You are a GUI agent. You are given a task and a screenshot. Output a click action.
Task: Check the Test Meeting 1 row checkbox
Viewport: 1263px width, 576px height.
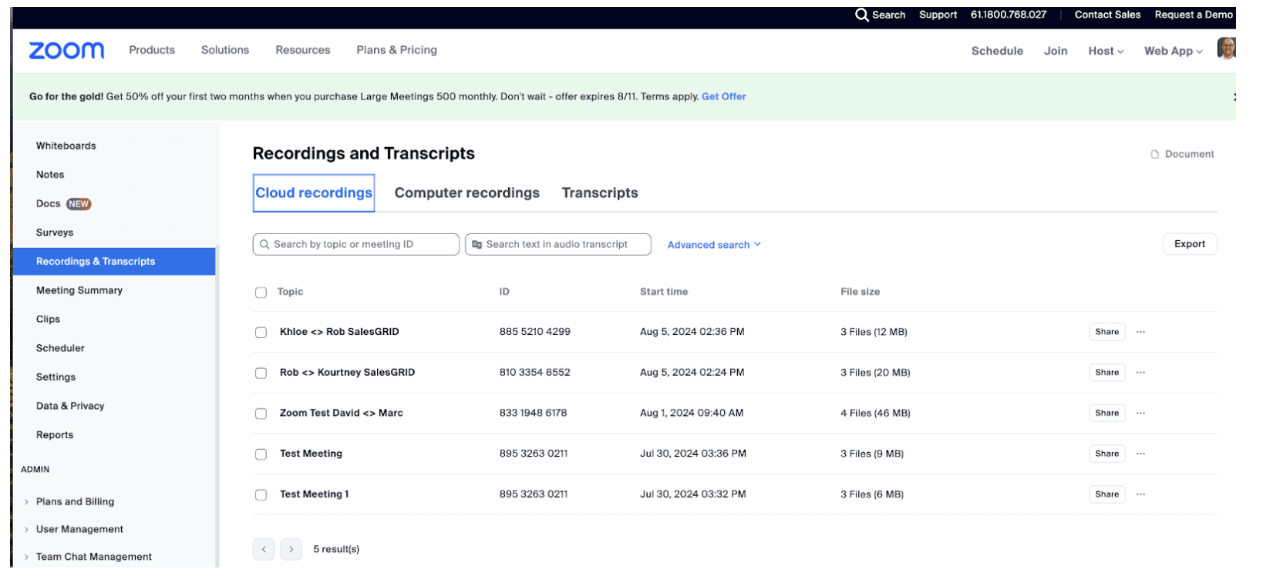click(x=261, y=495)
